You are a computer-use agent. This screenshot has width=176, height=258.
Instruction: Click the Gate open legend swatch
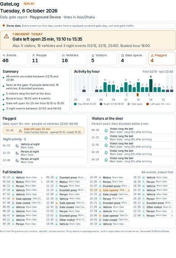click(x=129, y=104)
